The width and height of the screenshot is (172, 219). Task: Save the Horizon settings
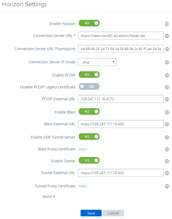(x=91, y=213)
